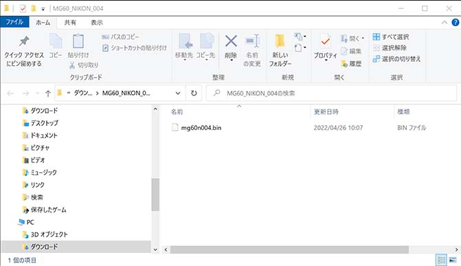Image resolution: width=461 pixels, height=266 pixels.
Task: Open ドキュメント in the navigation pane
Action: pyautogui.click(x=44, y=135)
